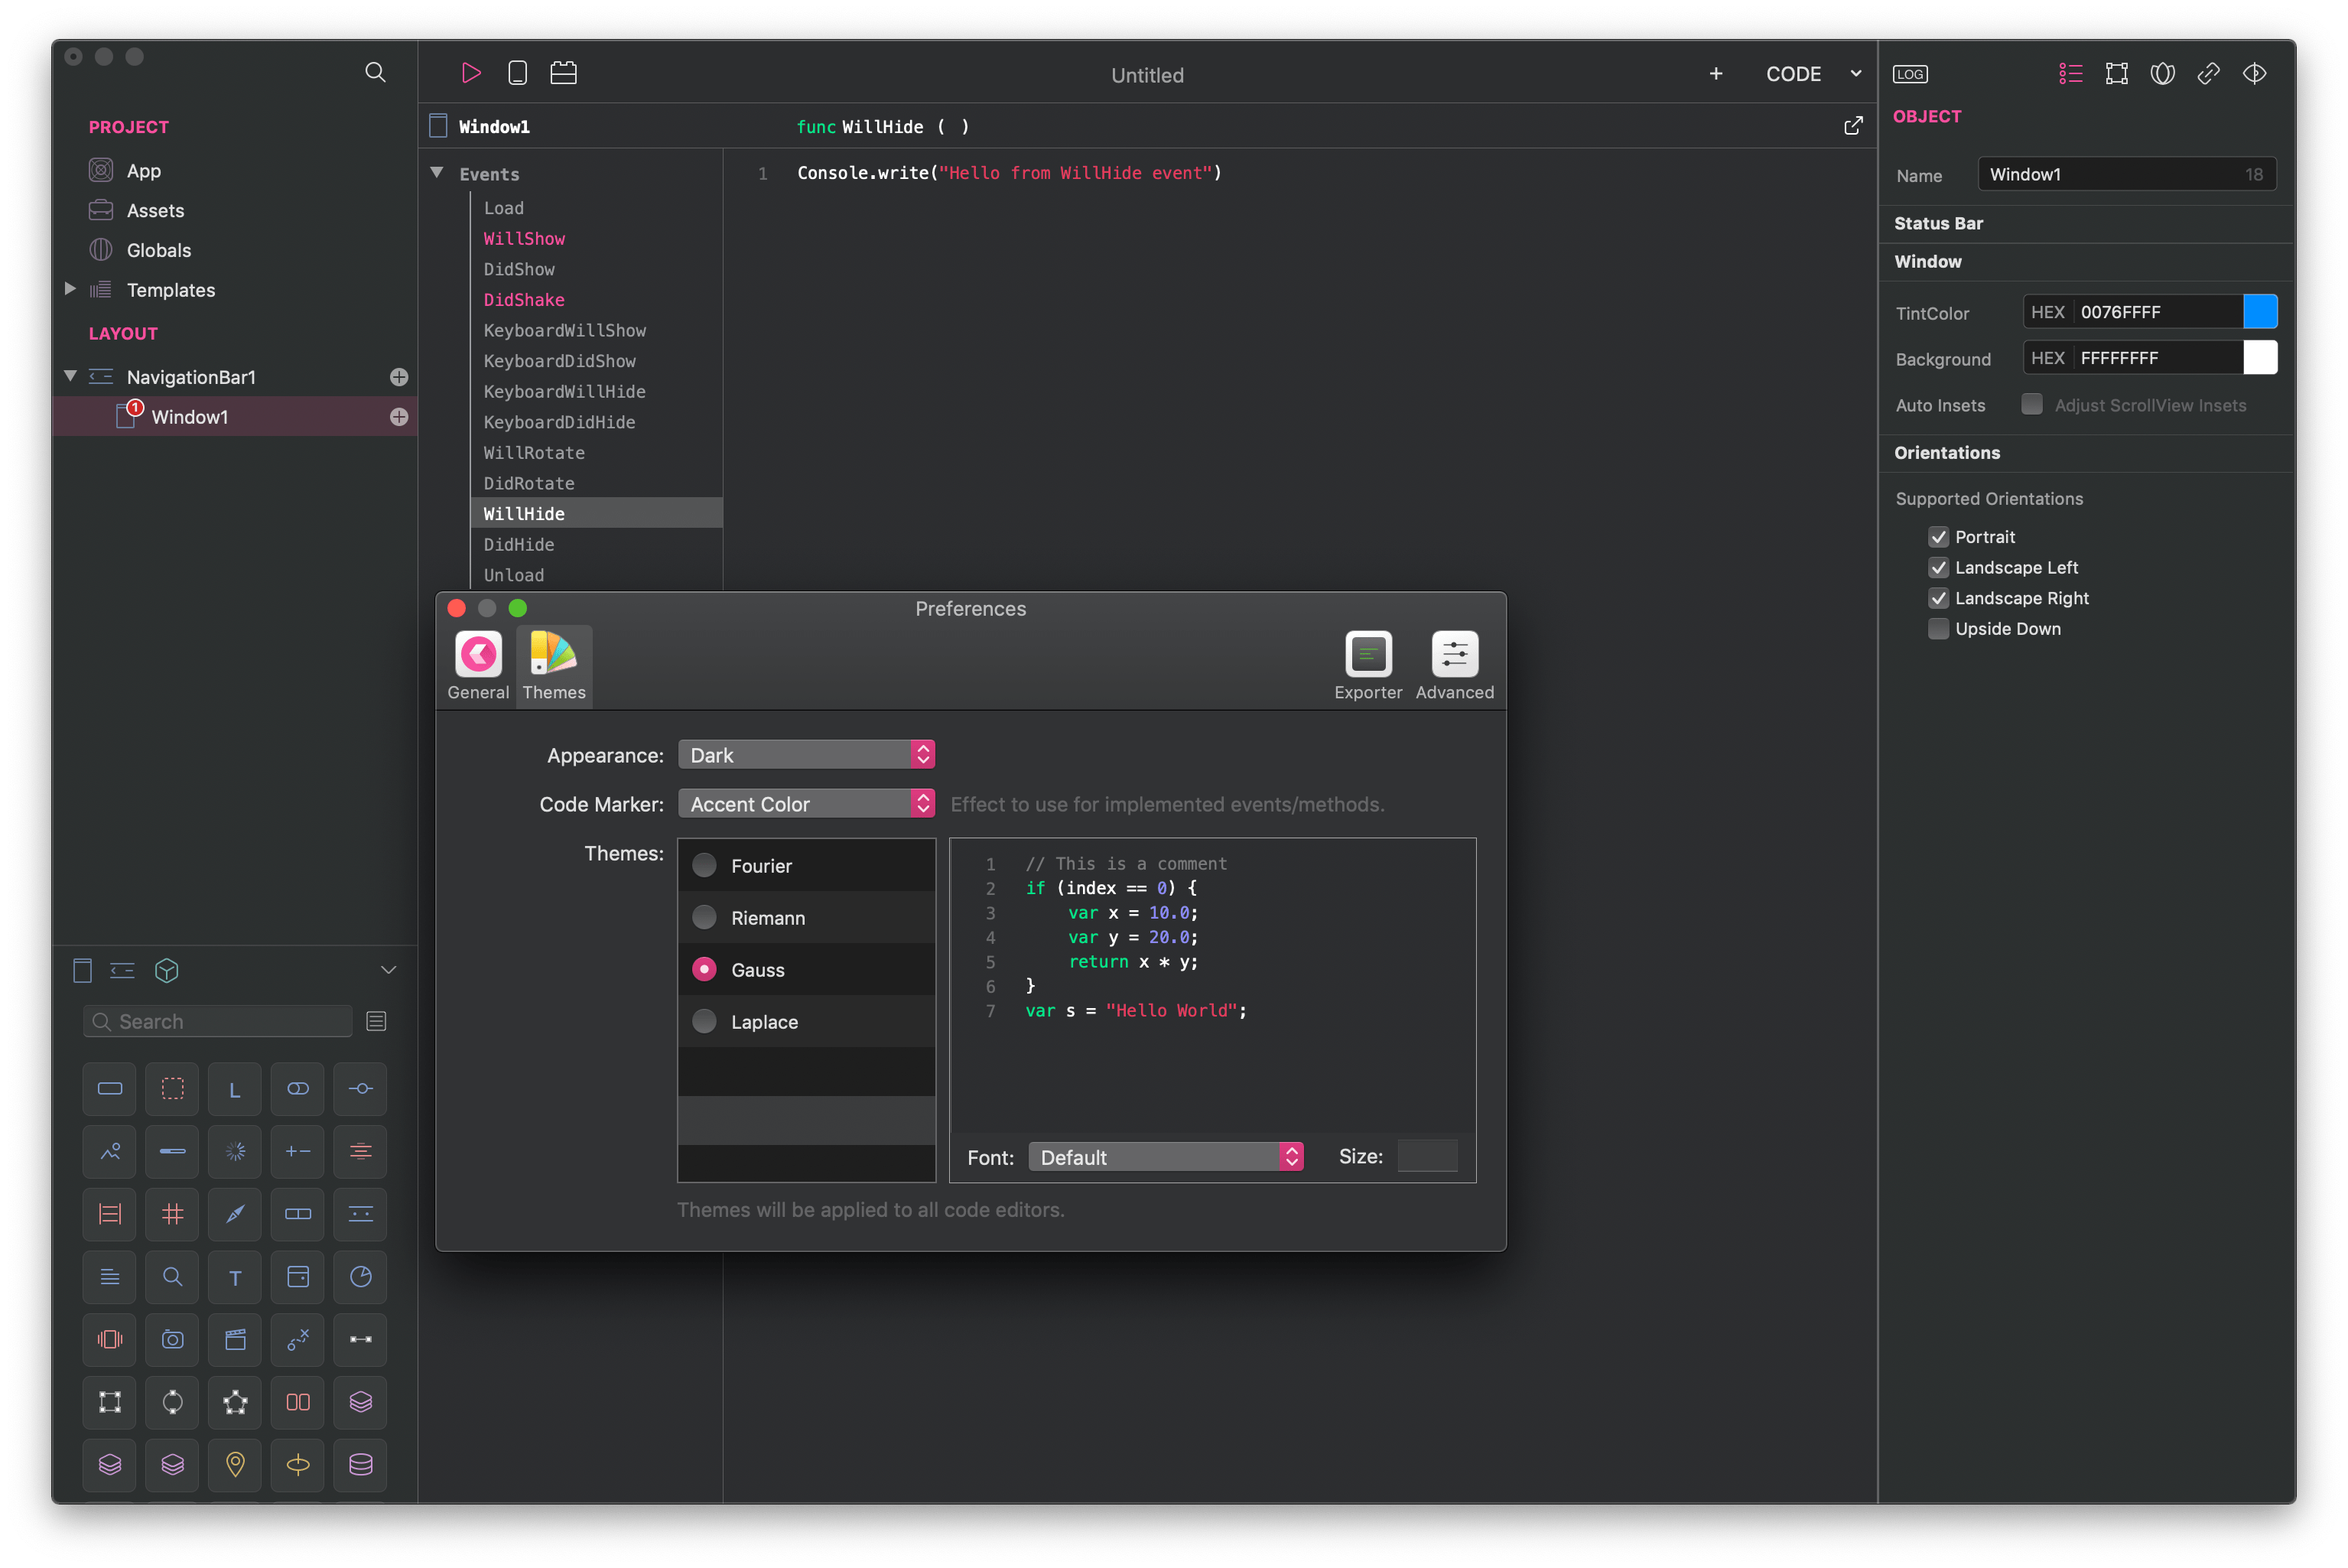Click the add button next to NavigationBar1

[x=399, y=377]
